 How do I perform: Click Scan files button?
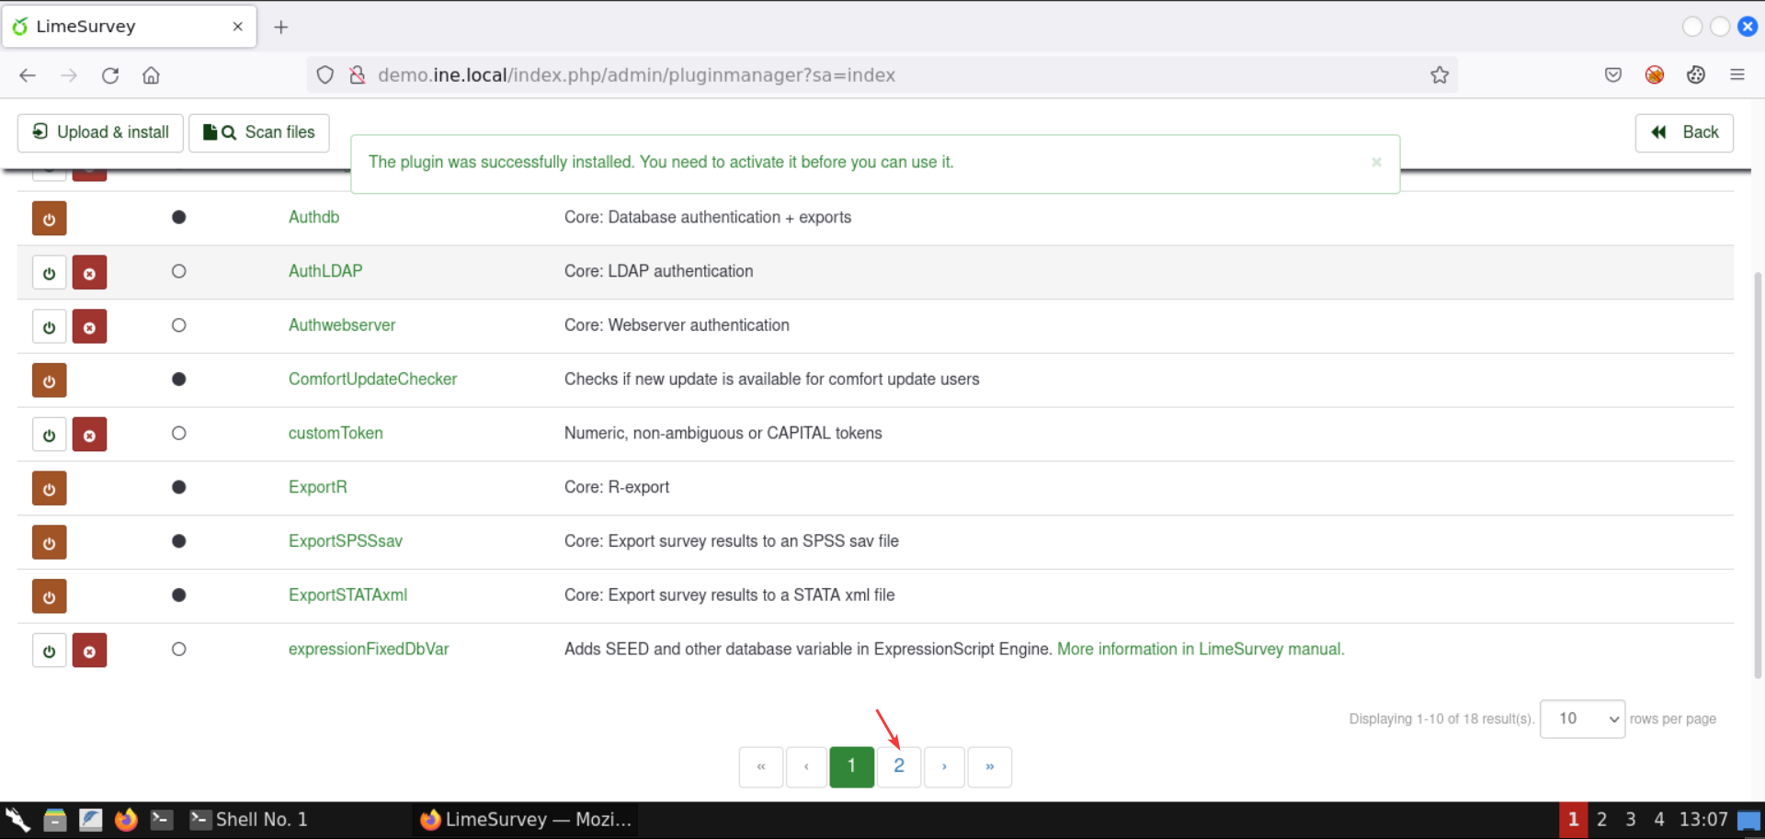tap(258, 132)
